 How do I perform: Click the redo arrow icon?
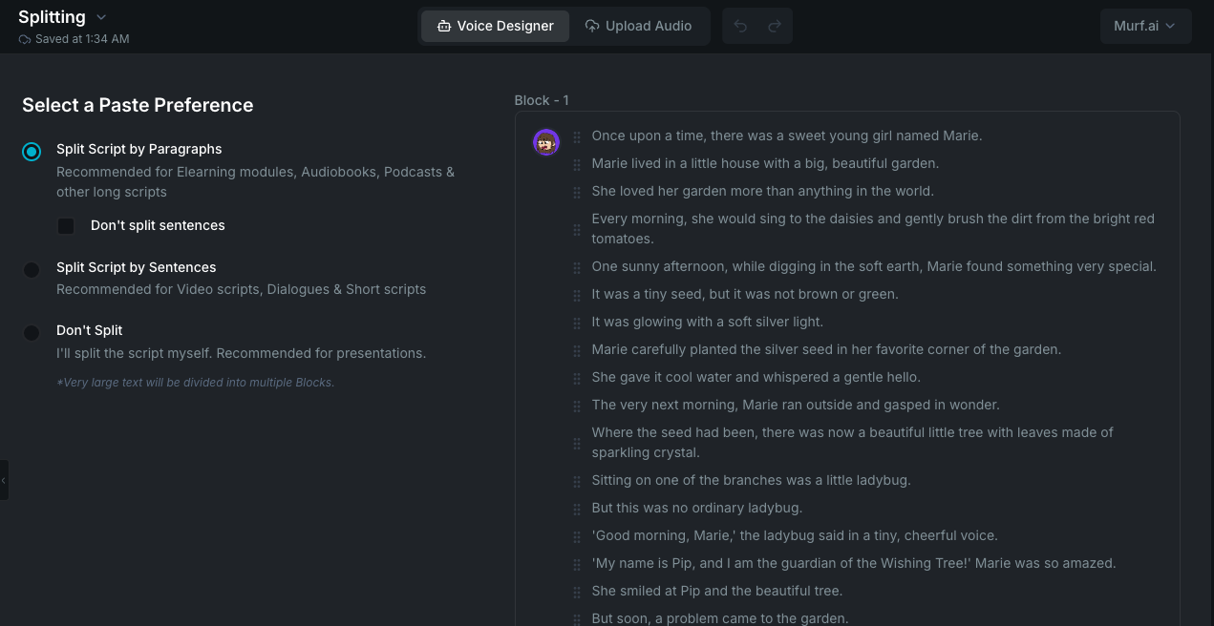pos(775,26)
